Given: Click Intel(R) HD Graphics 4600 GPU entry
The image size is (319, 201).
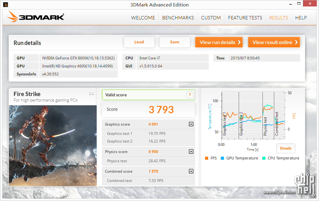Looking at the screenshot, I should pos(78,66).
